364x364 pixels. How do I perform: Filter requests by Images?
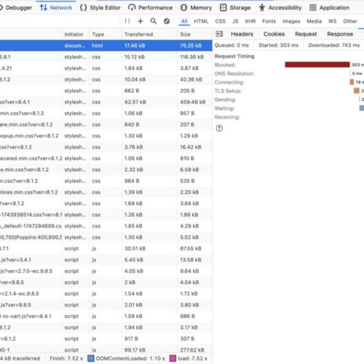tap(291, 21)
